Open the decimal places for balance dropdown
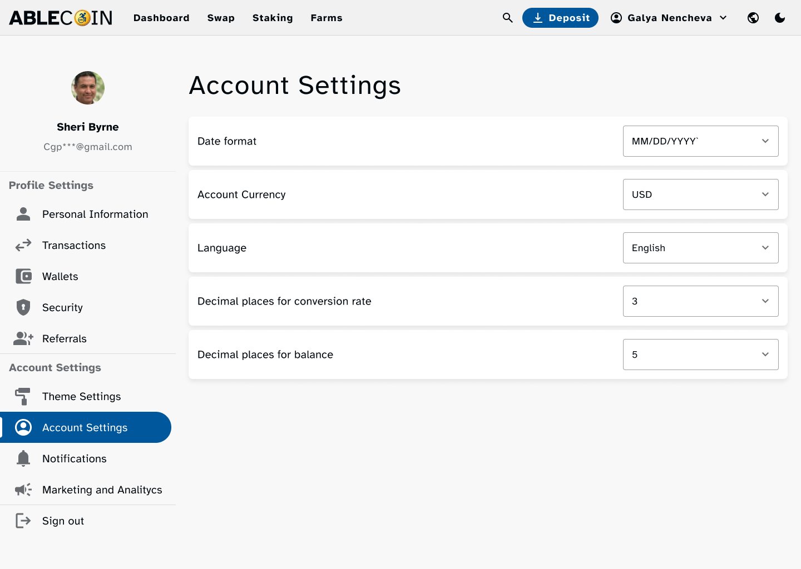The image size is (801, 569). click(700, 355)
